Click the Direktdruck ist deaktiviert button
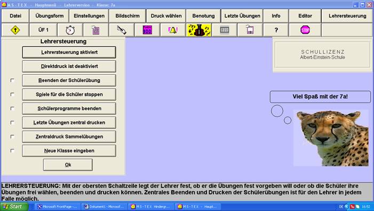374x211 pixels. [69, 66]
